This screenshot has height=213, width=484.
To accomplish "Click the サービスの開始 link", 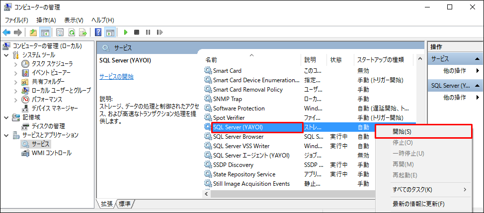I will tap(116, 77).
